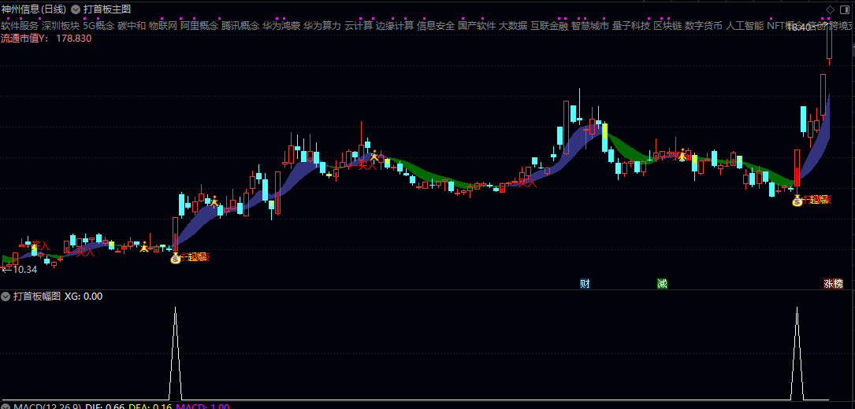
Task: Open the 智慧城市 concept tag
Action: (590, 26)
